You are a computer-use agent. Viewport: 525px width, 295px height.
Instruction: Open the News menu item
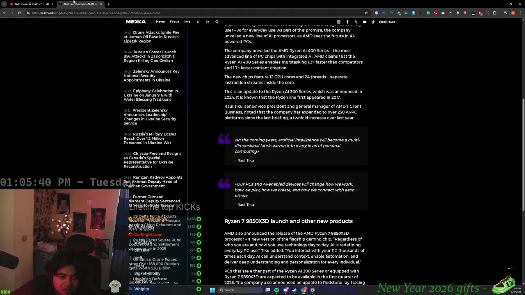(160, 22)
